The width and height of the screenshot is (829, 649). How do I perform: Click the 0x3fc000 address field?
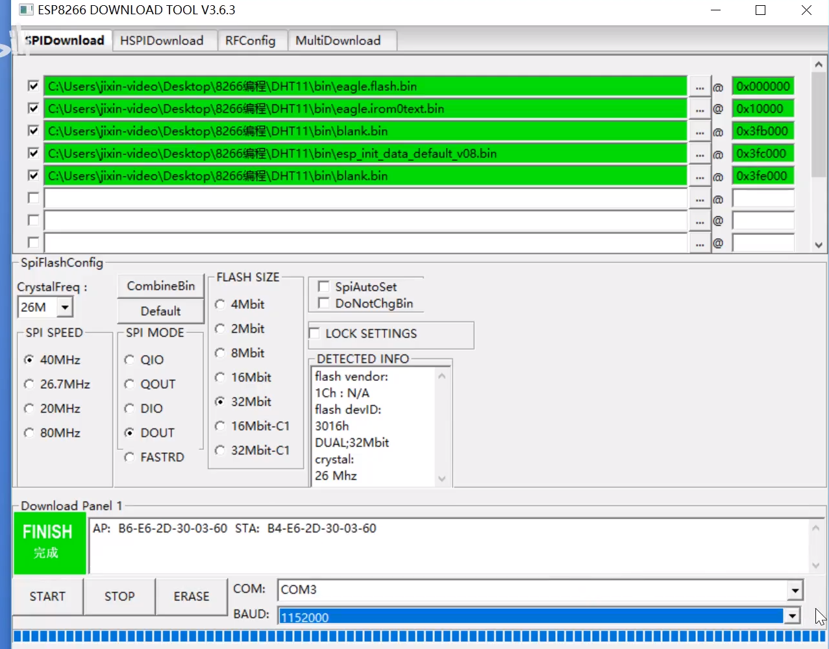pyautogui.click(x=763, y=154)
